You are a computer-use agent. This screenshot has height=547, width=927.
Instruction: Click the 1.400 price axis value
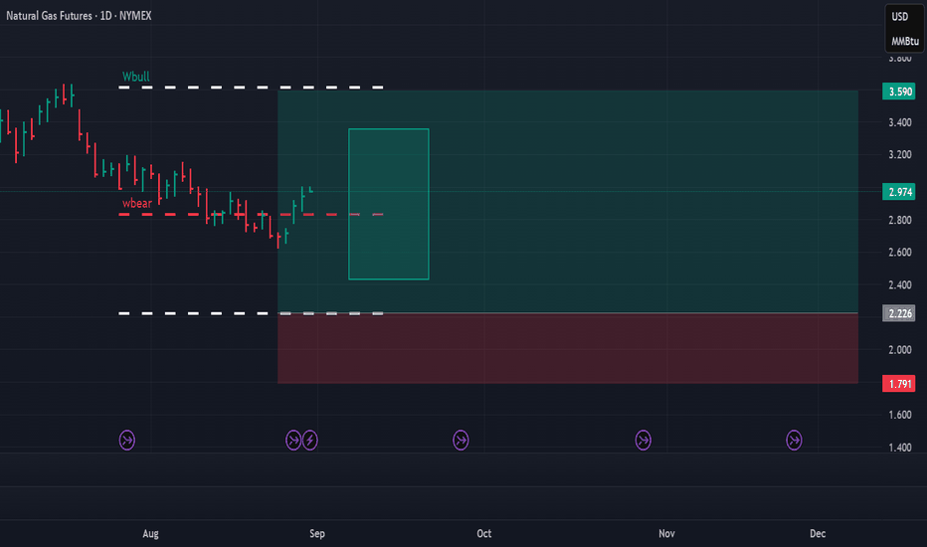click(900, 448)
